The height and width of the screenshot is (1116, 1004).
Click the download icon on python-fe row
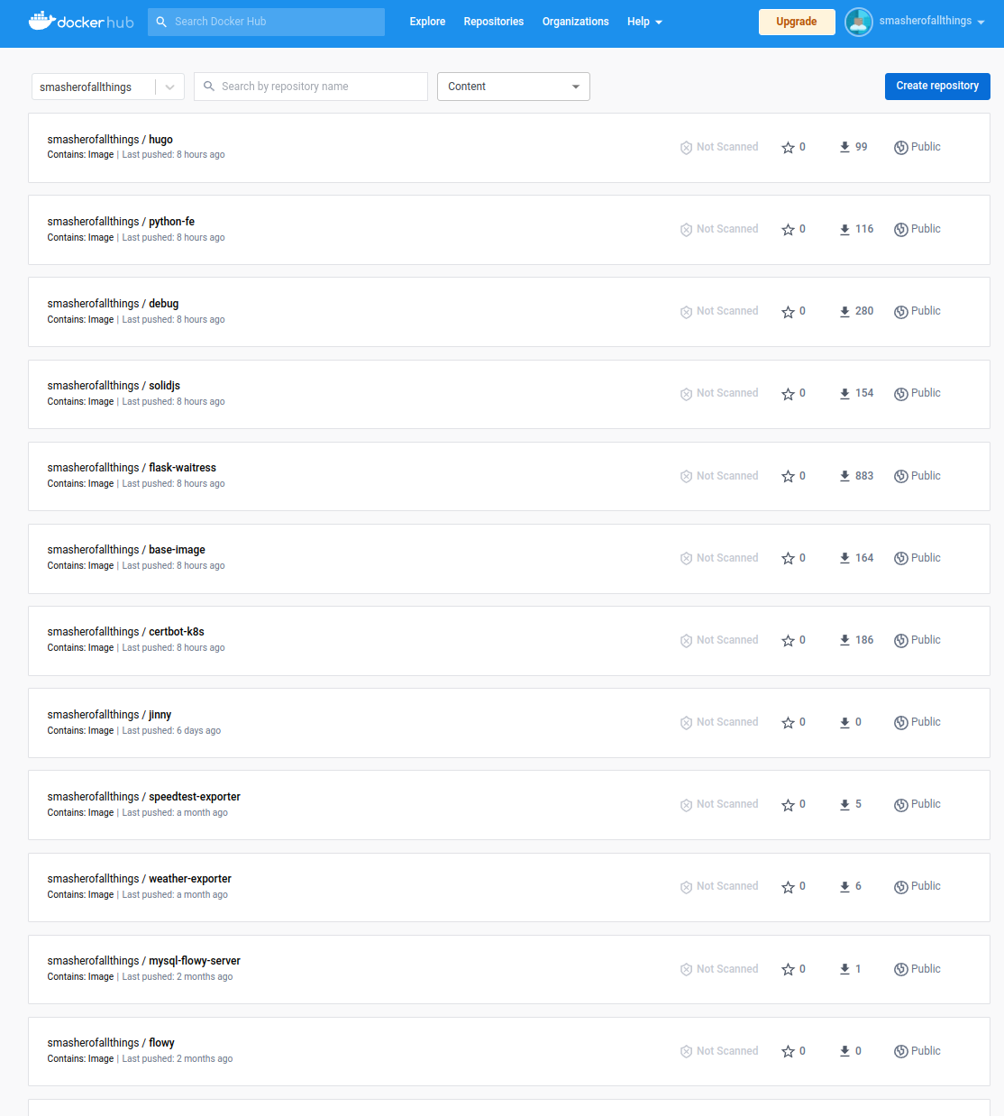[x=844, y=230]
